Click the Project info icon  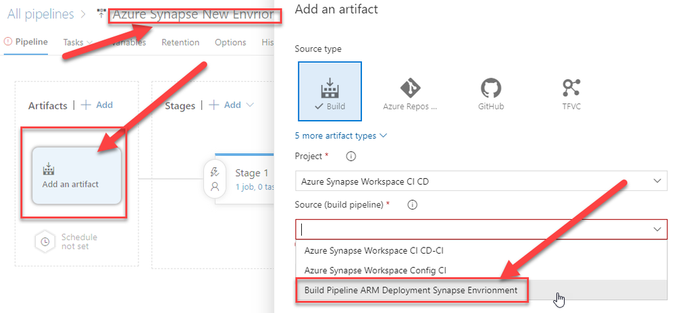(351, 156)
